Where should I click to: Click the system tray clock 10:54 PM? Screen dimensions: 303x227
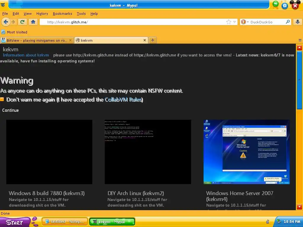[292, 222]
